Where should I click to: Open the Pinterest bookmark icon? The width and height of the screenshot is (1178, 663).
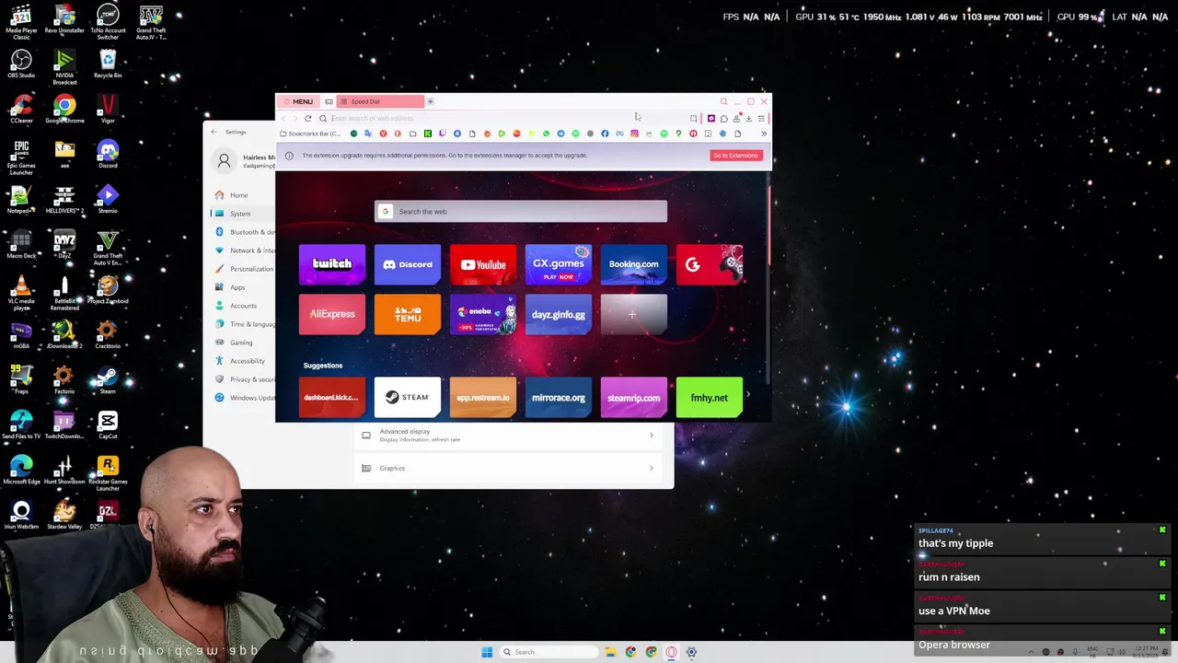[x=693, y=134]
